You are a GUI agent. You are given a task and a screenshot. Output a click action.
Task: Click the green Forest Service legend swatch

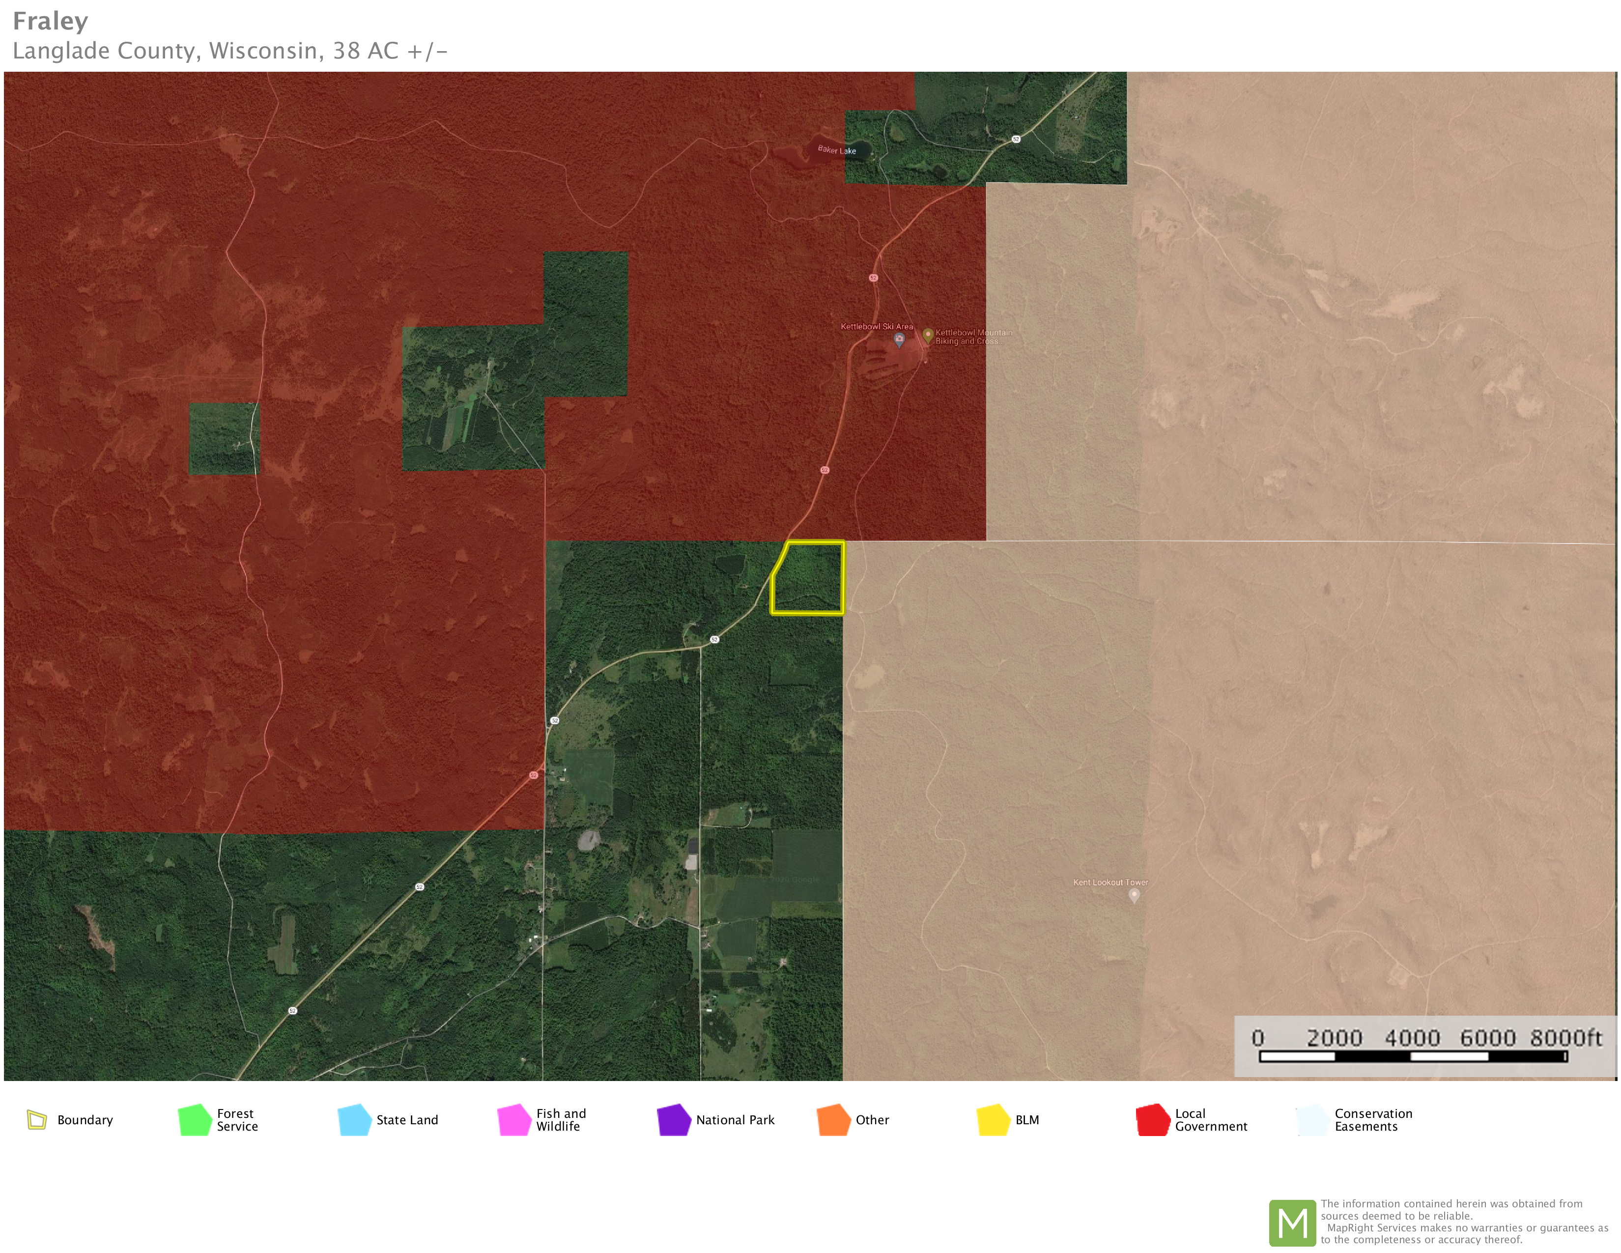[195, 1120]
